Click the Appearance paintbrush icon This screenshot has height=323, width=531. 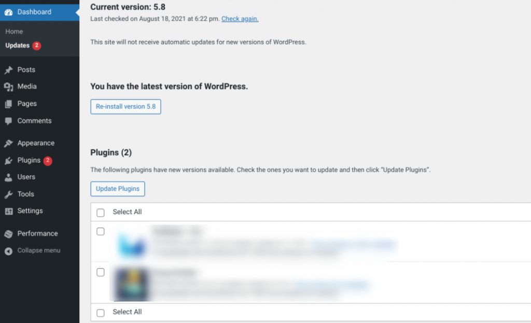(x=8, y=143)
